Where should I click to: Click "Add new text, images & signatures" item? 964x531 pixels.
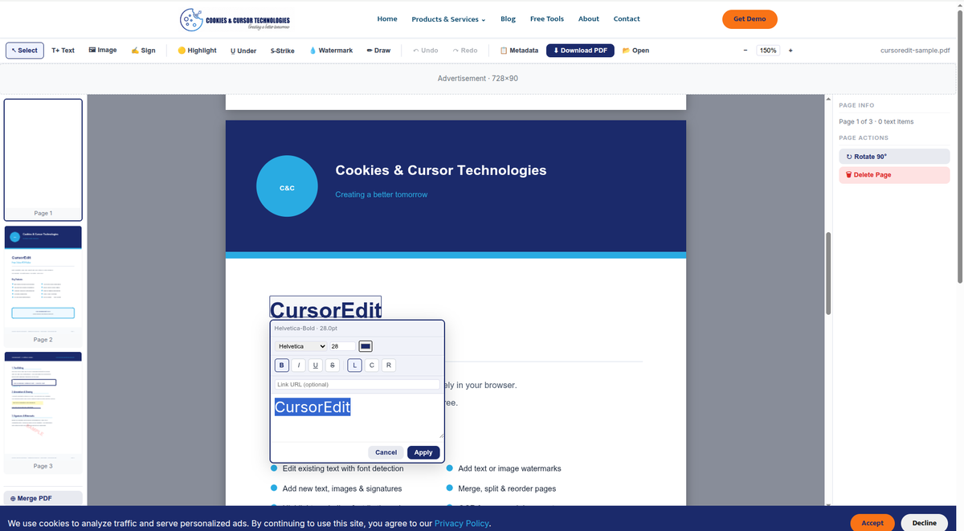pyautogui.click(x=342, y=488)
